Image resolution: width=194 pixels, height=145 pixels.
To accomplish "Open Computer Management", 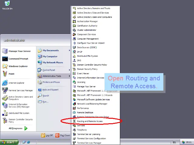I will coord(96,39).
